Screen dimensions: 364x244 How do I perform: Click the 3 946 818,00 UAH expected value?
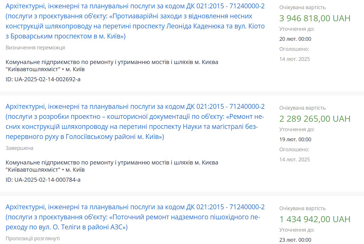315,18
